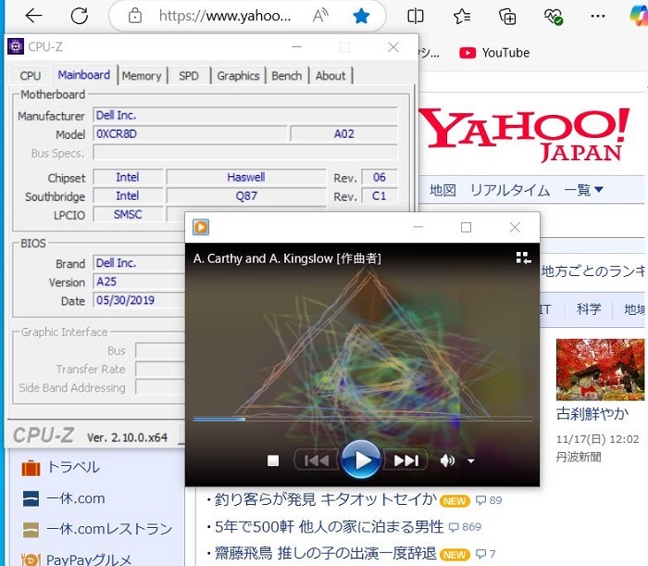Open the 5年で500軒 他人の家に泊まる男性 headline
Image resolution: width=648 pixels, height=566 pixels.
(x=329, y=527)
